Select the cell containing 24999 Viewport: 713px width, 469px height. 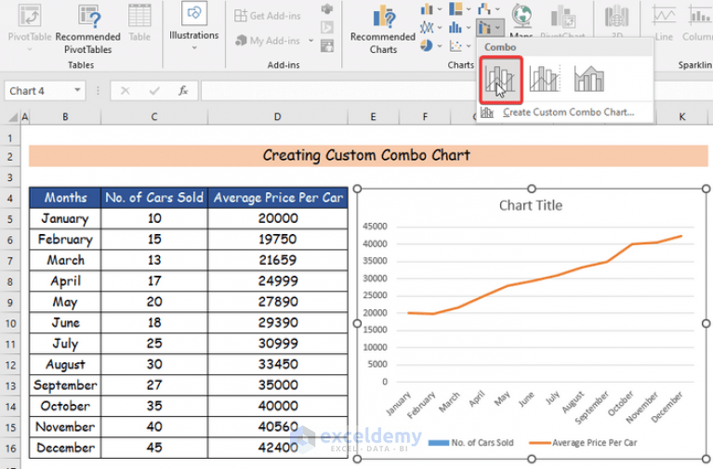pyautogui.click(x=278, y=281)
